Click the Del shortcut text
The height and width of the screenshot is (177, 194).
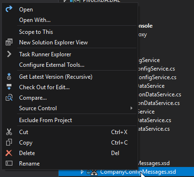pyautogui.click(x=115, y=153)
